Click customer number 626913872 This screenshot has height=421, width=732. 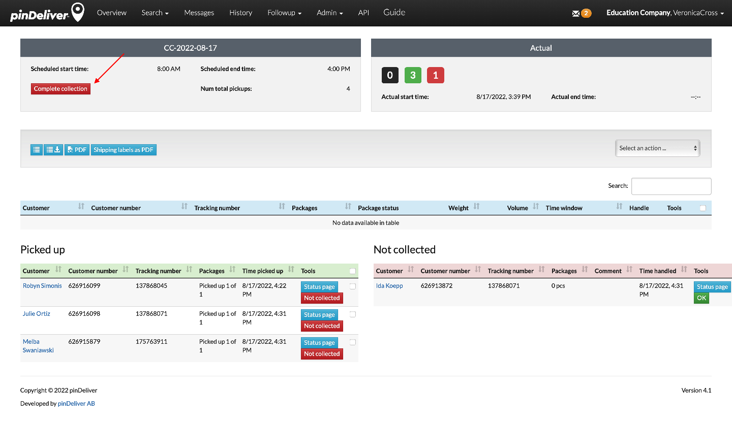[437, 286]
